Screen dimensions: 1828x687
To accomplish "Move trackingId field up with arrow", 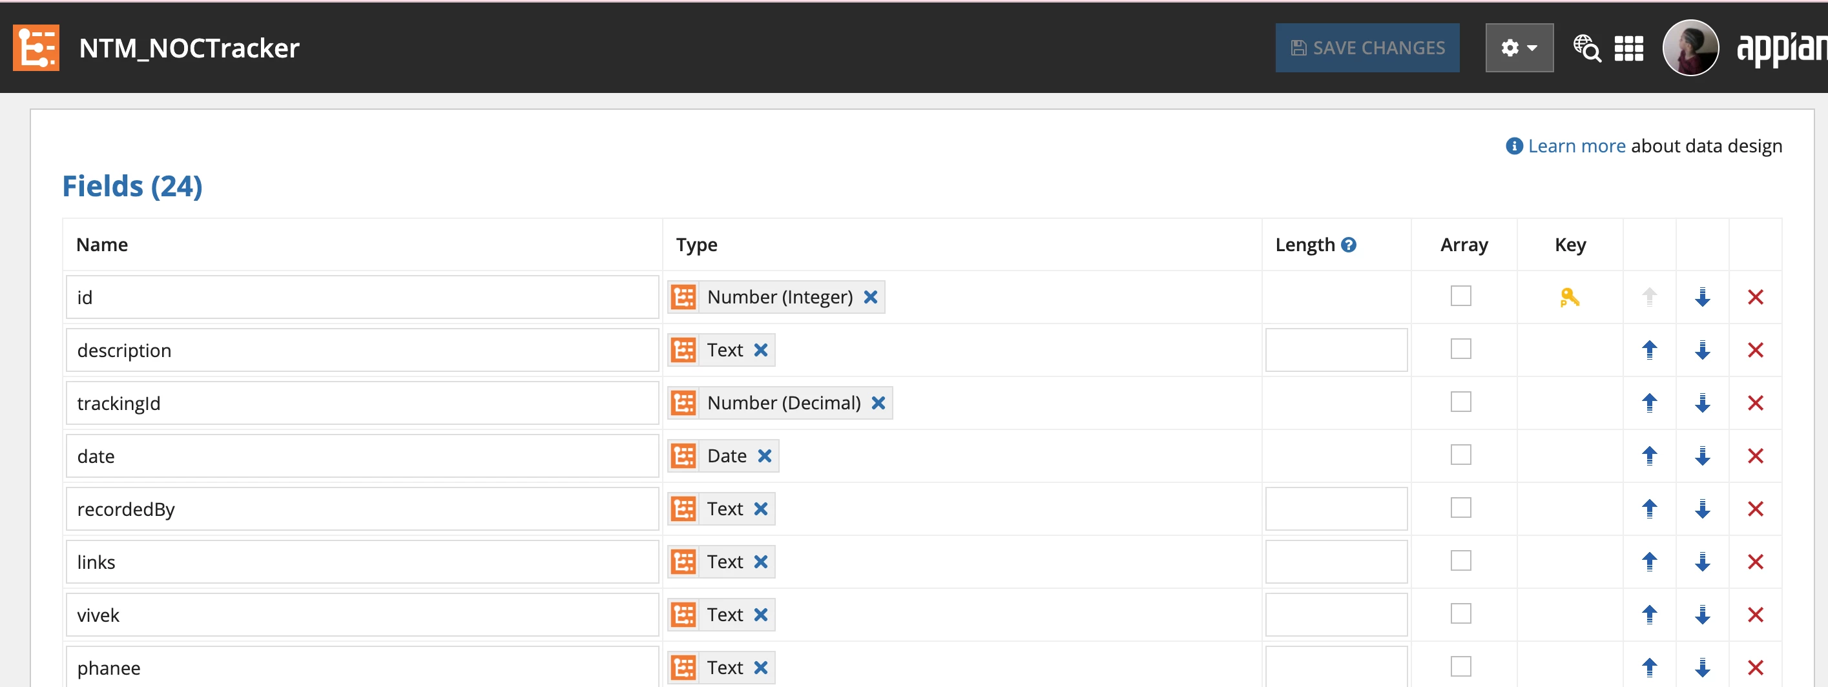I will tap(1649, 403).
